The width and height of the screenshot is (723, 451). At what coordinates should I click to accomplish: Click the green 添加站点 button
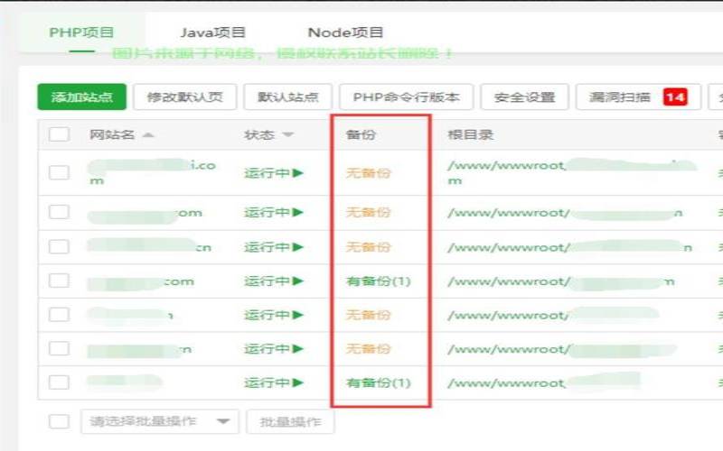[x=81, y=97]
